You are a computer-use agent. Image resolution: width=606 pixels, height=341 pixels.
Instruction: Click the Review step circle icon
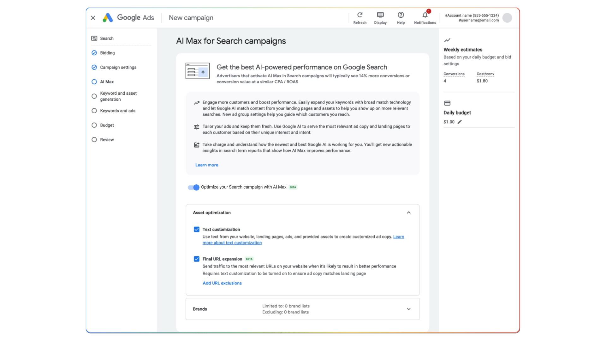pyautogui.click(x=94, y=140)
